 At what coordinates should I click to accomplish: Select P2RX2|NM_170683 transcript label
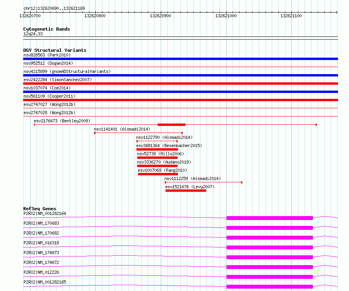point(41,223)
